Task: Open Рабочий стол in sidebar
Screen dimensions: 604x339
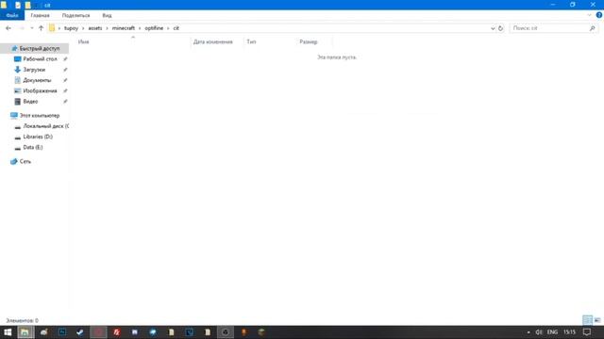Action: pyautogui.click(x=40, y=58)
